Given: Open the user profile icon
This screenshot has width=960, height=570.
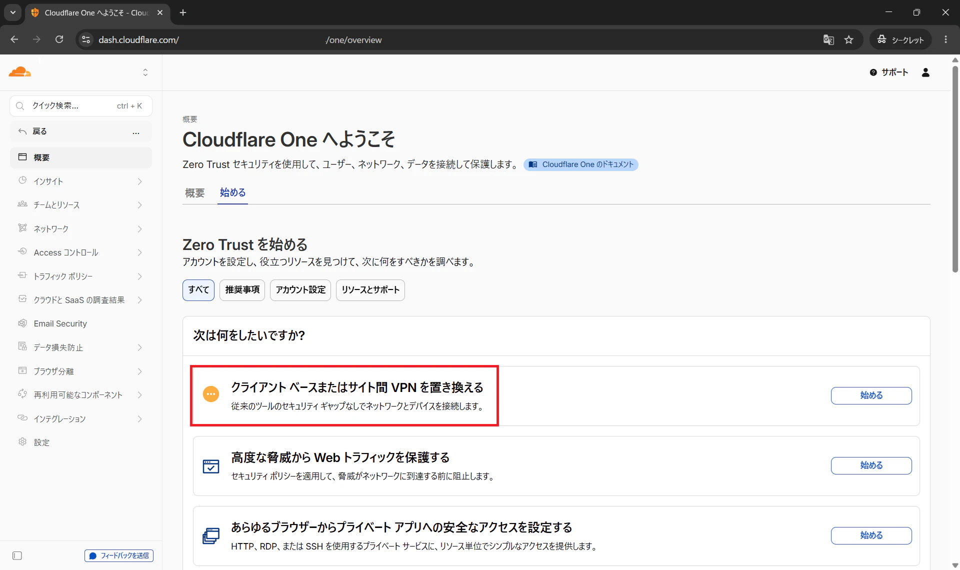Looking at the screenshot, I should coord(925,72).
